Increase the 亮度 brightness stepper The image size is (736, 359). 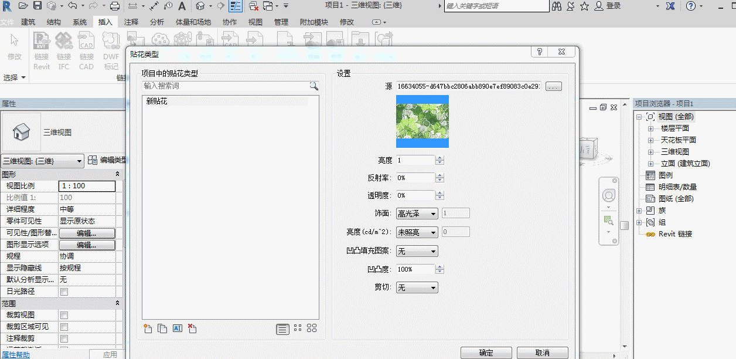(x=440, y=158)
